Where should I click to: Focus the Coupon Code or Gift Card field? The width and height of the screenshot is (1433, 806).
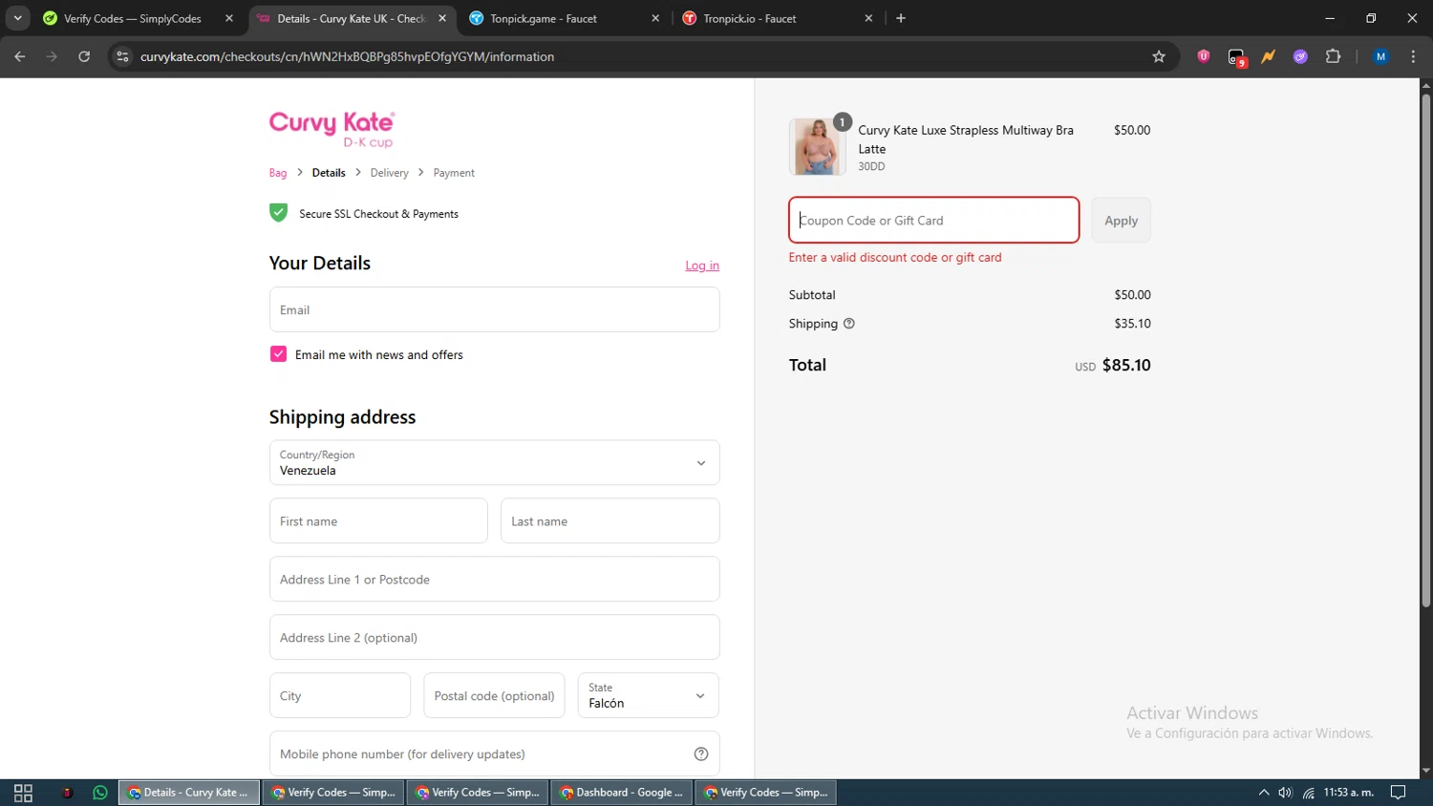pos(933,220)
